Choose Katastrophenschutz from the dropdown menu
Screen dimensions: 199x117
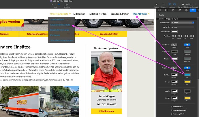pyautogui.click(x=60, y=25)
